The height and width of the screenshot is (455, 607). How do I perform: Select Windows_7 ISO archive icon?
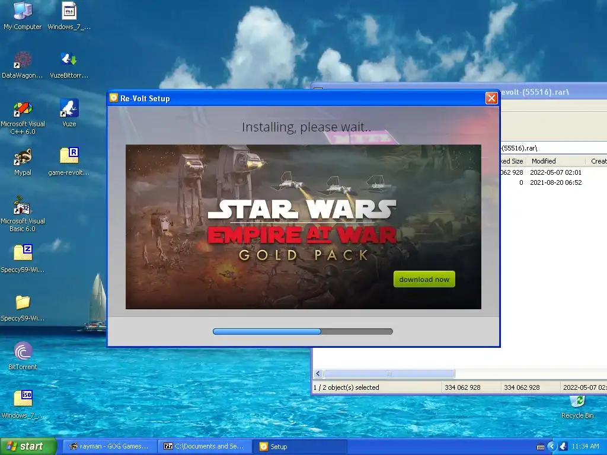point(23,404)
